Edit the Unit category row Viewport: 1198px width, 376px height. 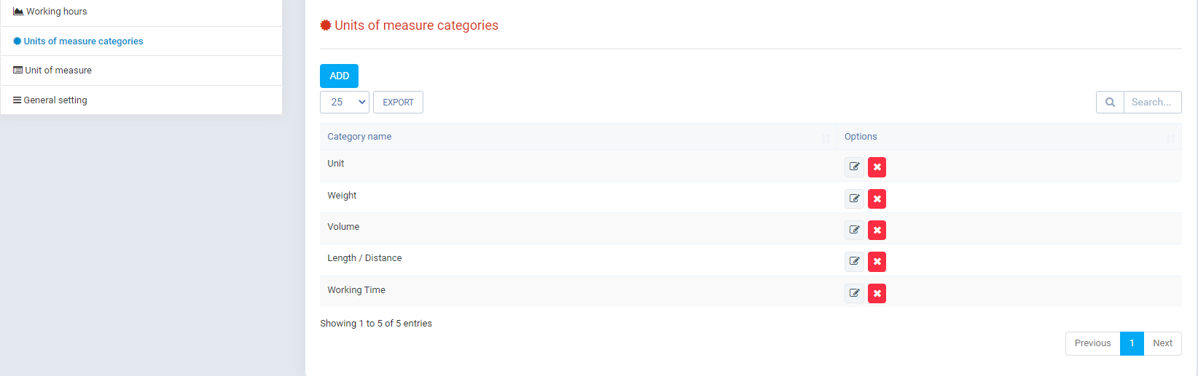coord(854,167)
